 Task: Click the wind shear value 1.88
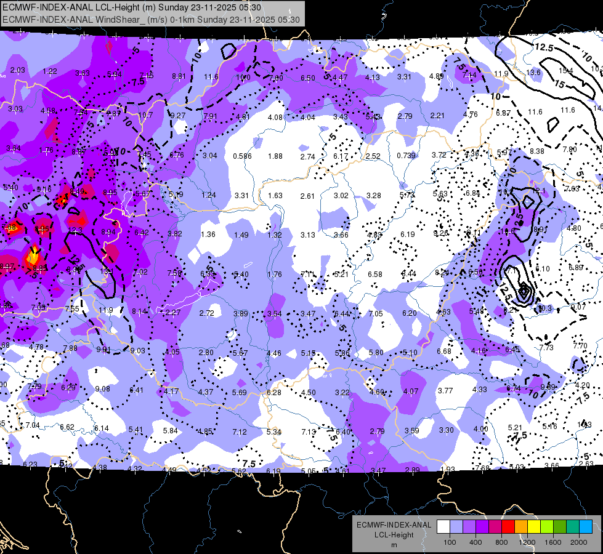pyautogui.click(x=275, y=156)
